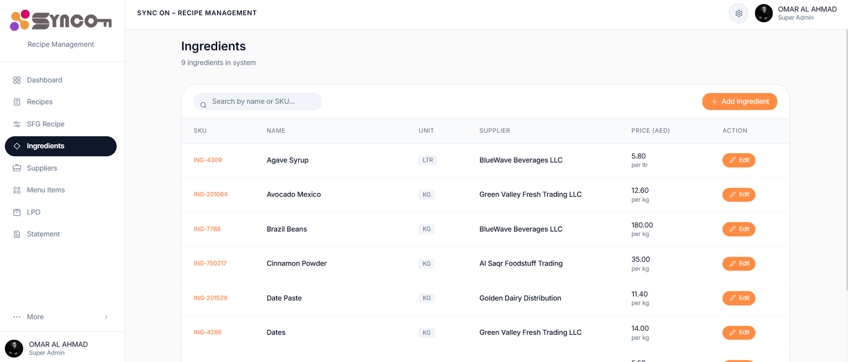This screenshot has height=362, width=848.
Task: Click the LPO calendar icon
Action: tap(17, 212)
